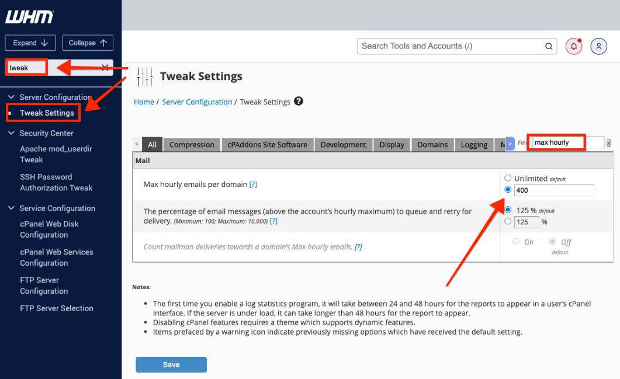Select the 125 % default radio
Screen dimensions: 620x379
pyautogui.click(x=508, y=210)
